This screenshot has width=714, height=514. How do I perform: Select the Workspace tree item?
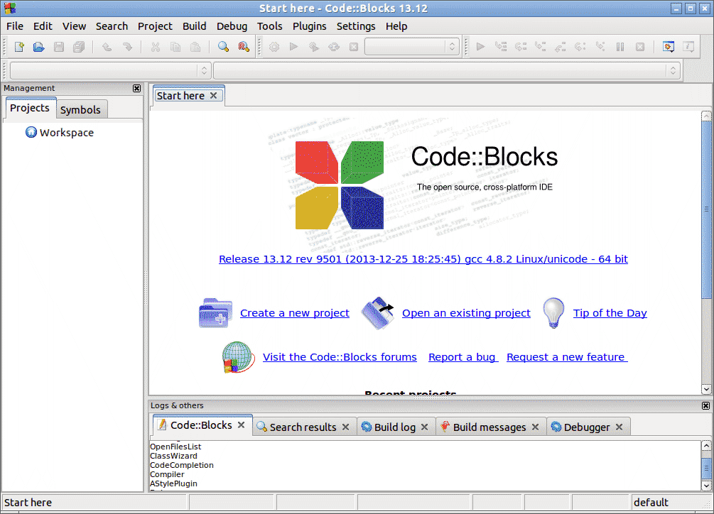tap(66, 133)
